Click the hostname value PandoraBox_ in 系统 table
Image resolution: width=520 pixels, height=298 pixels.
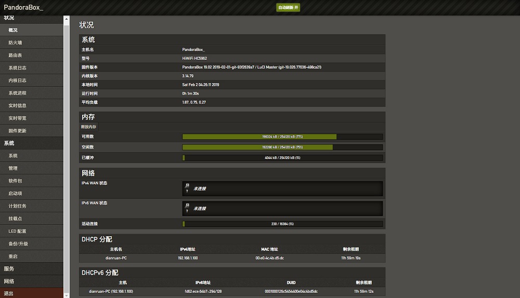coord(193,49)
